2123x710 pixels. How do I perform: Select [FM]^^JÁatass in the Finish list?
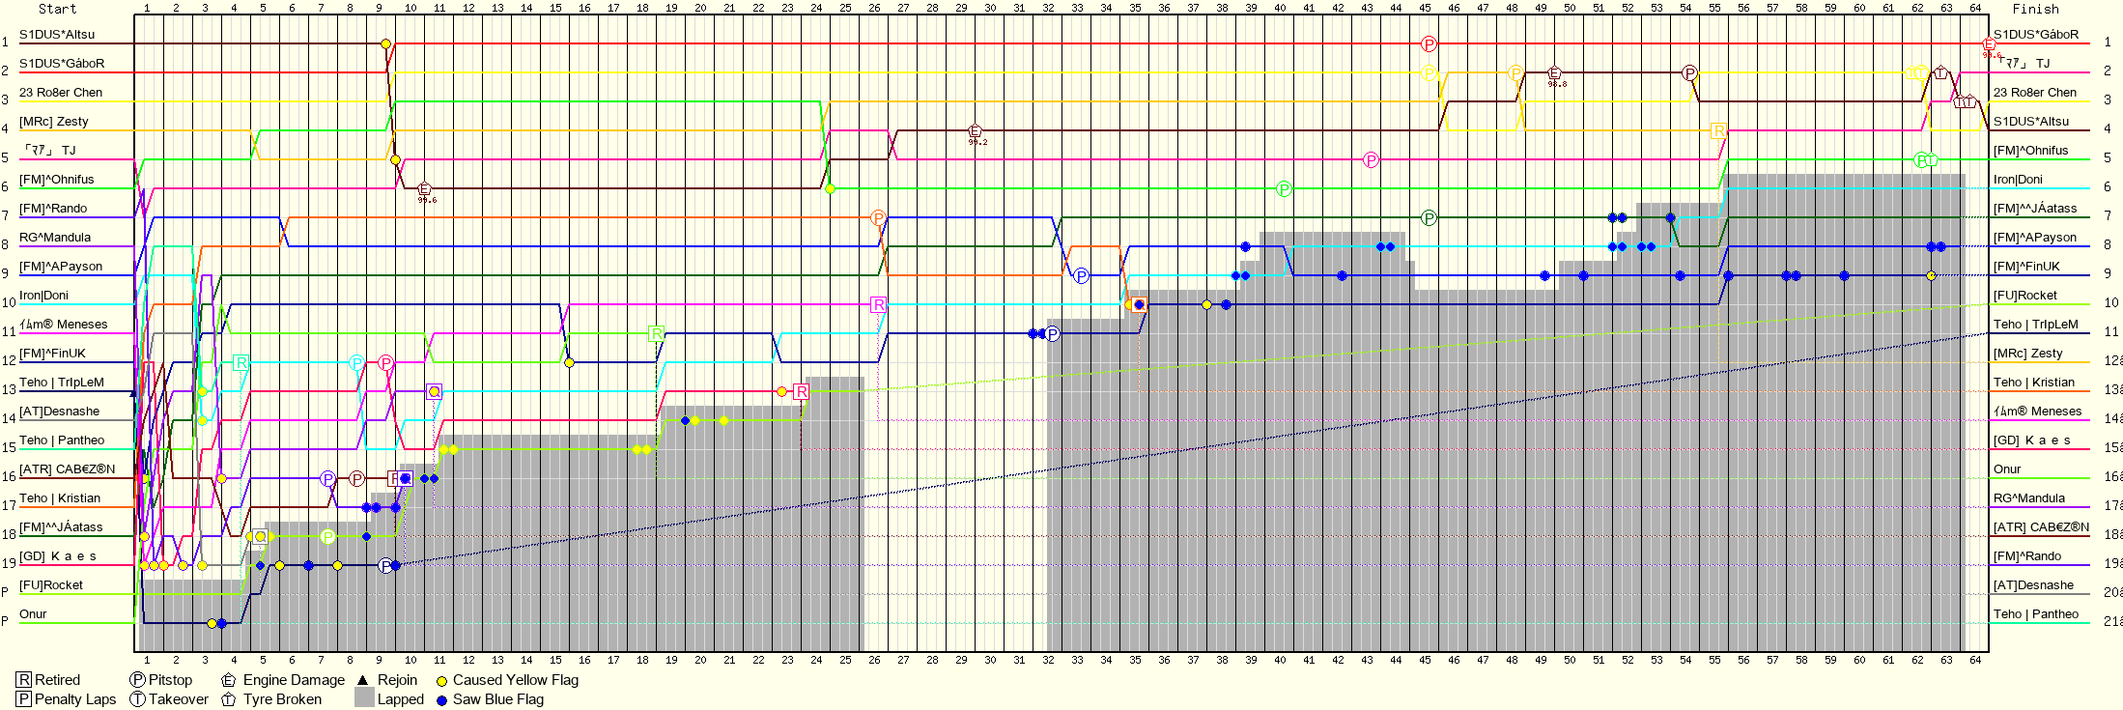click(x=2035, y=209)
